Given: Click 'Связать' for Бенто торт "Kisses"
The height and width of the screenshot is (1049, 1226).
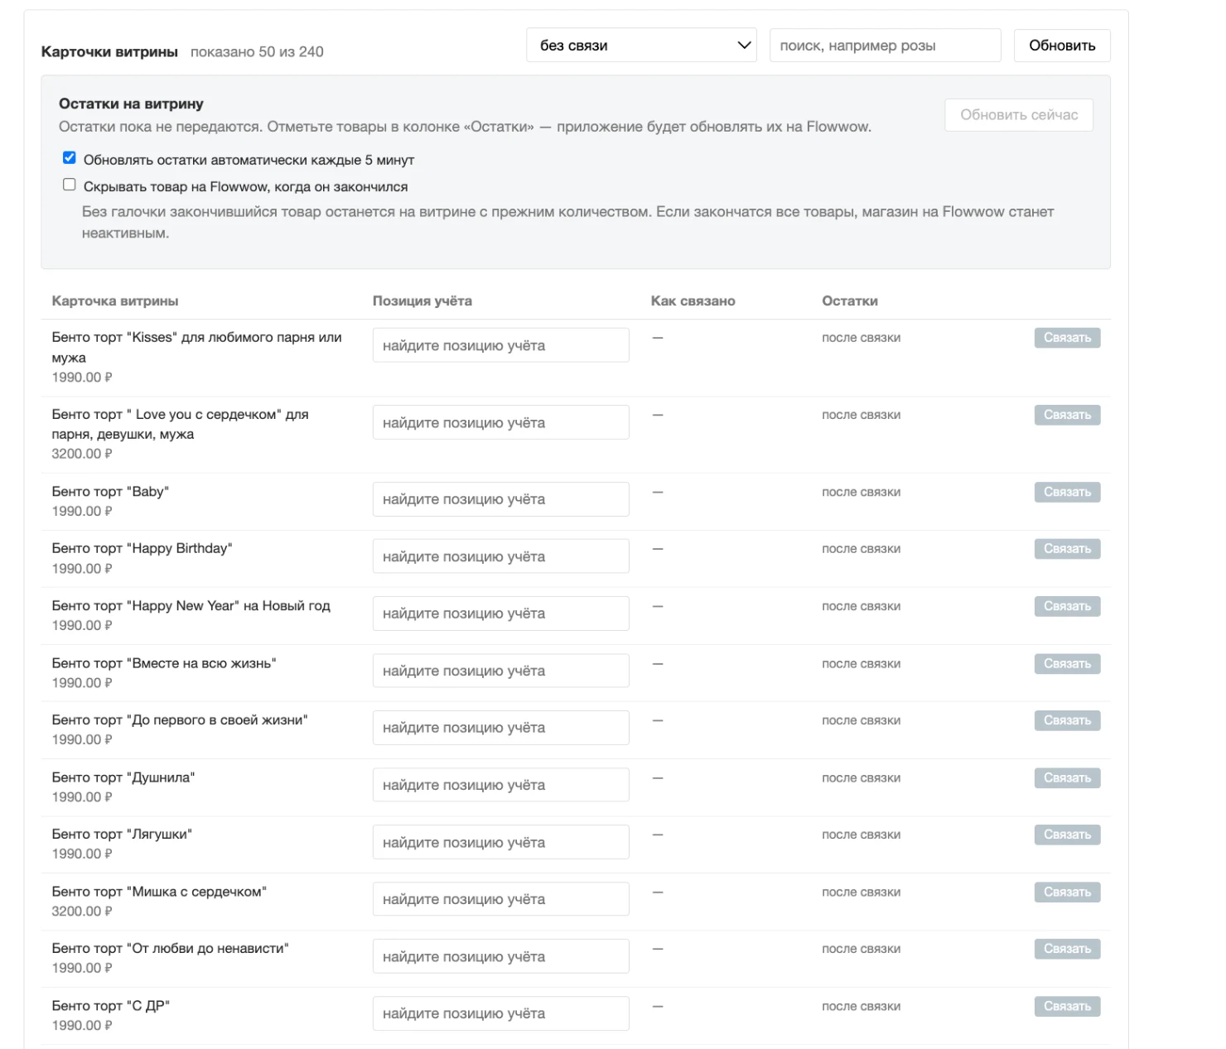Looking at the screenshot, I should (1067, 338).
